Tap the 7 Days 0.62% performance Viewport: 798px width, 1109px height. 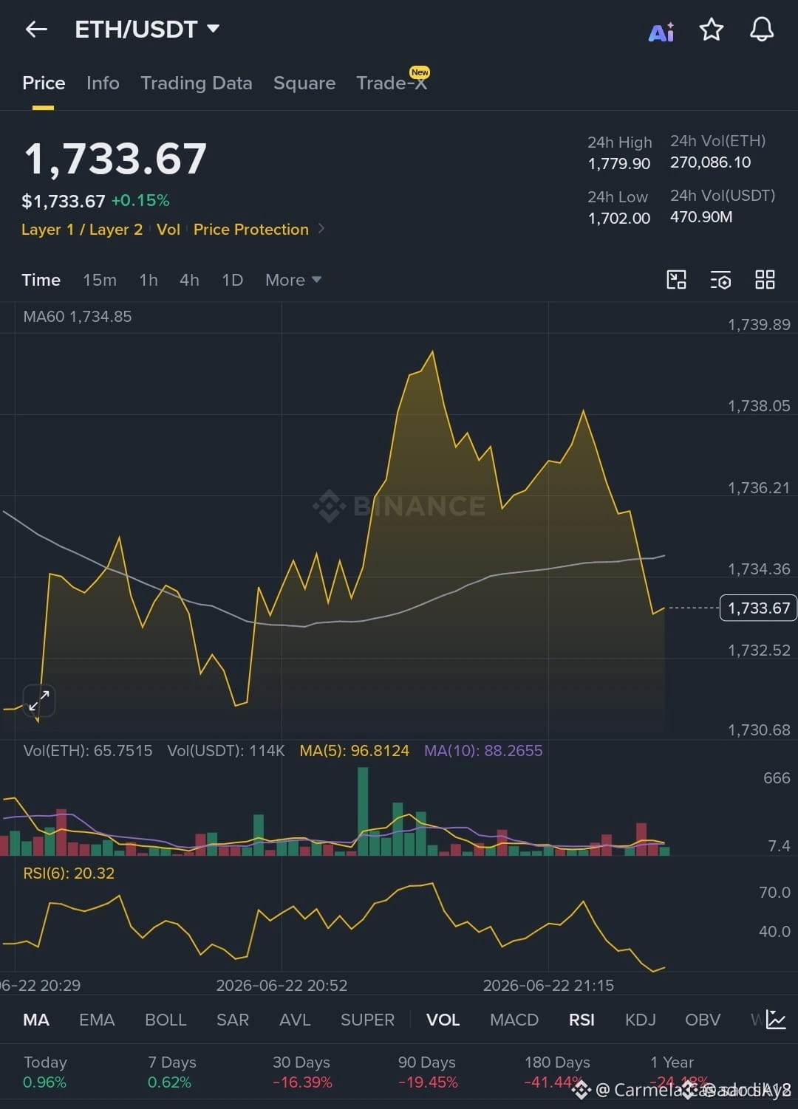tap(172, 1072)
